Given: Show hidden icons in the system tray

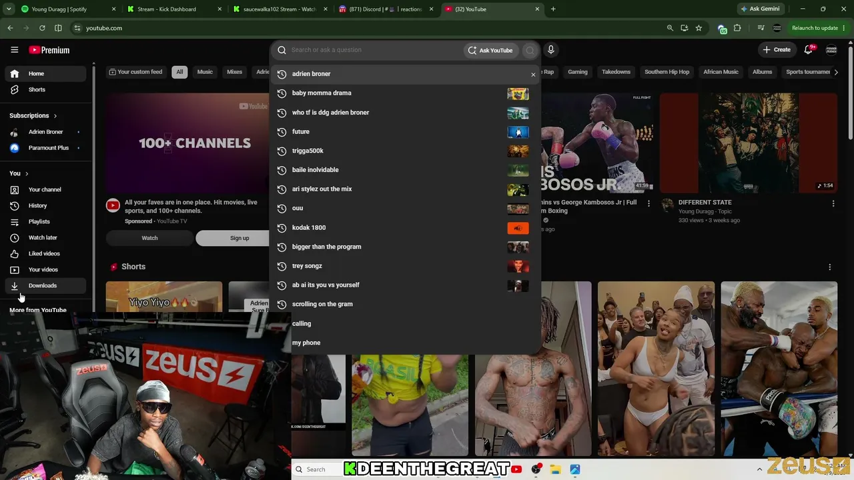Looking at the screenshot, I should click(x=759, y=469).
